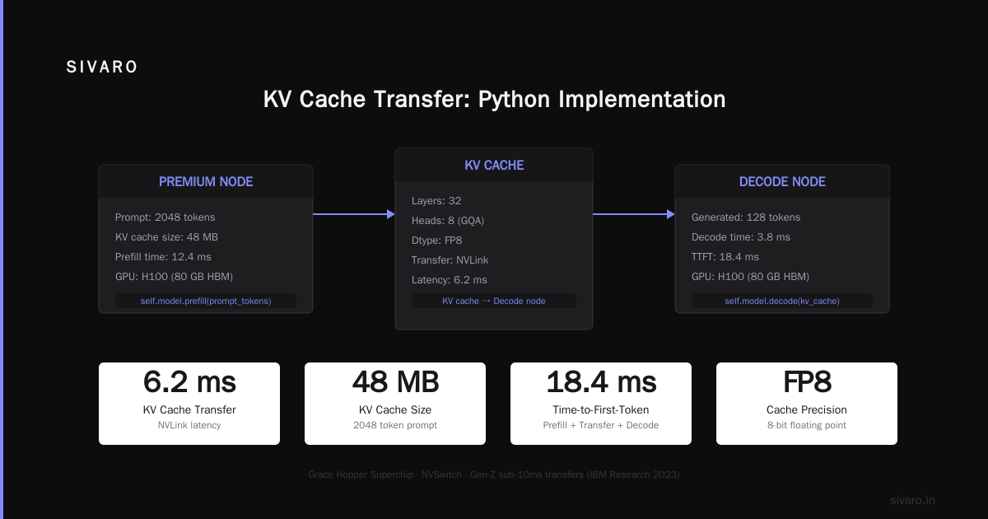Image resolution: width=988 pixels, height=519 pixels.
Task: Click the KV CACHE card header
Action: pyautogui.click(x=494, y=166)
